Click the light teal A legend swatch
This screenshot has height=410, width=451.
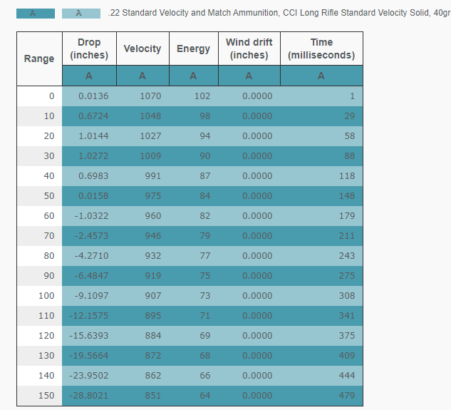(x=81, y=14)
